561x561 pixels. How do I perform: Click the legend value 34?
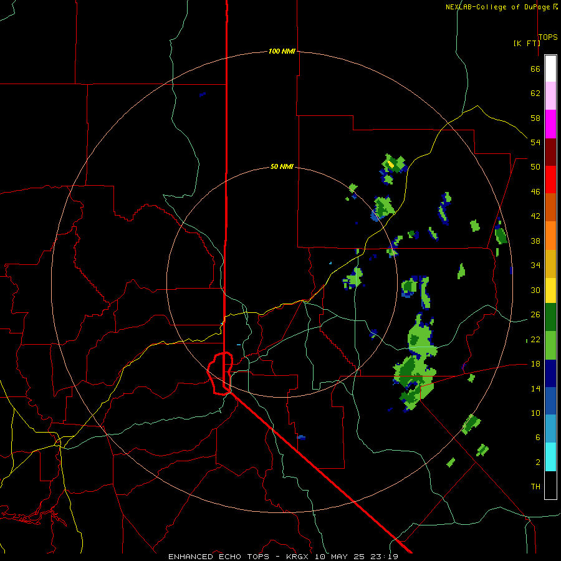(x=535, y=265)
